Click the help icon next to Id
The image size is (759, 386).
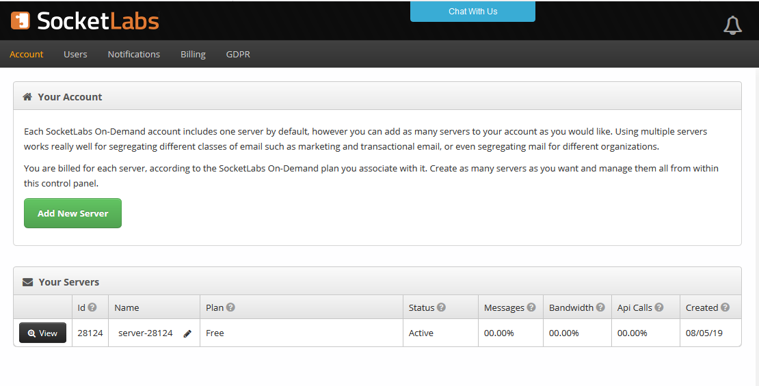(x=92, y=307)
